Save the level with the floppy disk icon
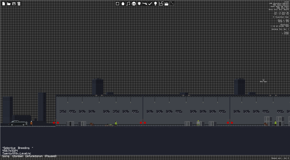The height and width of the screenshot is (160, 290). coord(14,4)
